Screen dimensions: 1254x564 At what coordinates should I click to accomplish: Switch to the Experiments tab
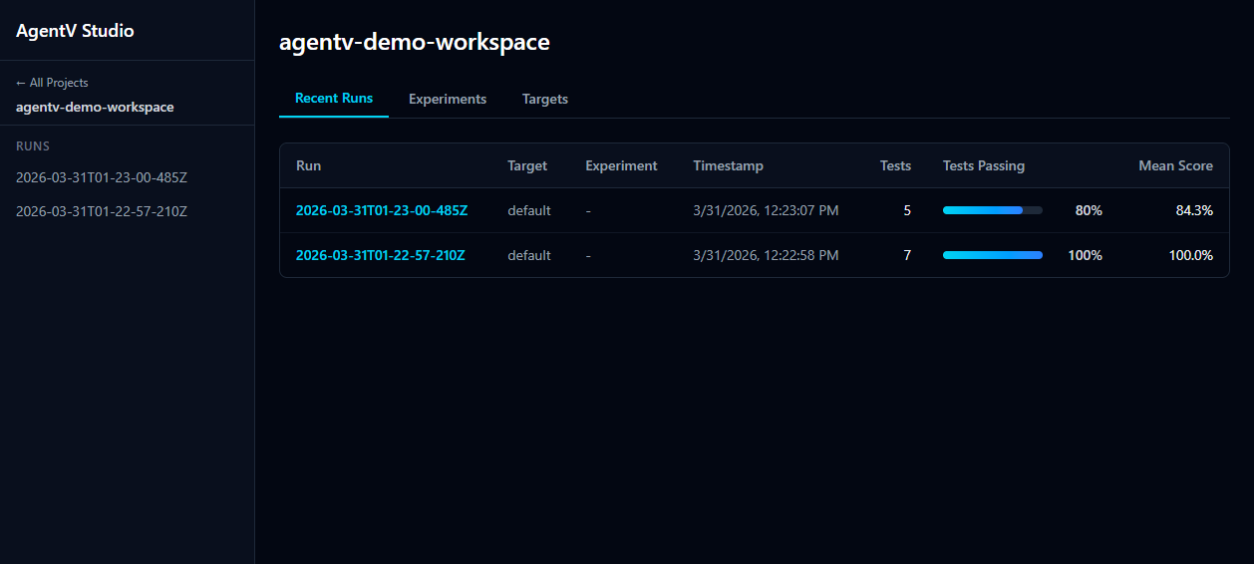pos(448,99)
